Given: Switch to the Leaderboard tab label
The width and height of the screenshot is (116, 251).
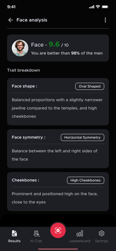Looking at the screenshot, I should pyautogui.click(x=80, y=241).
